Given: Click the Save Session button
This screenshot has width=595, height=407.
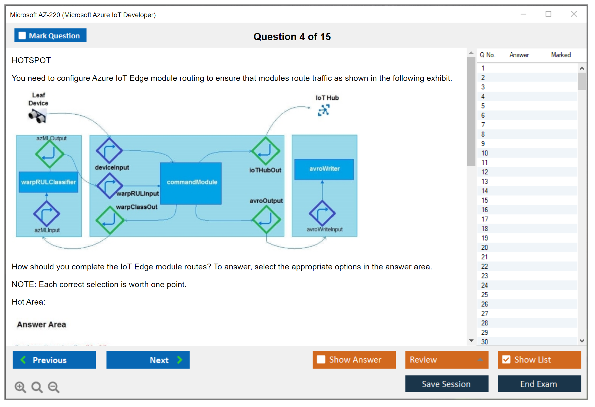Looking at the screenshot, I should [446, 384].
